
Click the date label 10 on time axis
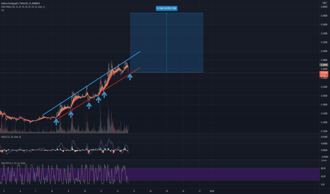(x=85, y=191)
